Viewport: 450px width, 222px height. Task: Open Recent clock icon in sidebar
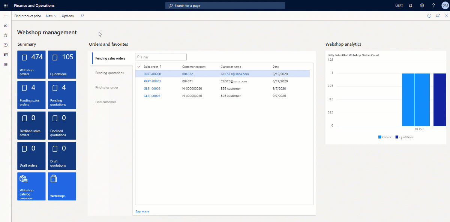click(x=6, y=45)
